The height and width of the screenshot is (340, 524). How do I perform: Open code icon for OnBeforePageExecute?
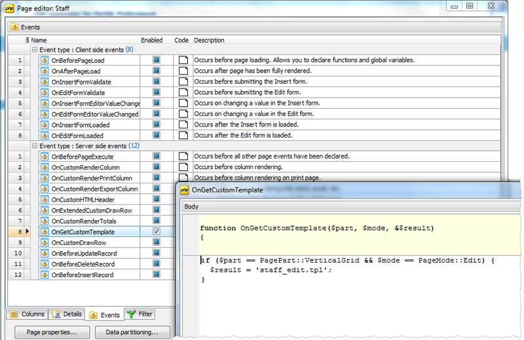(183, 157)
